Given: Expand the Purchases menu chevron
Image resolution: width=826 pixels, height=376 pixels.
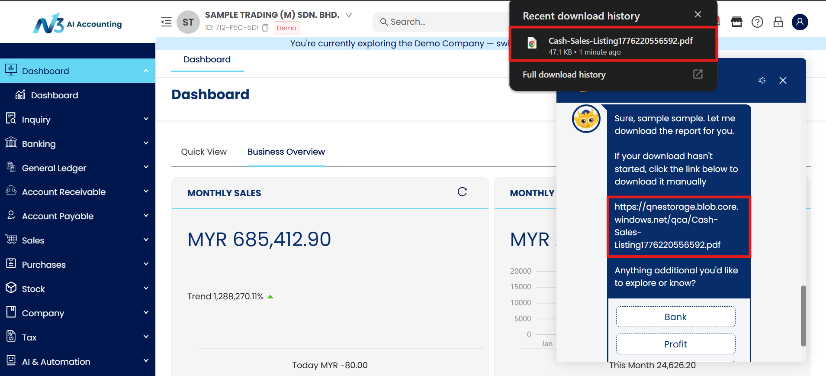Looking at the screenshot, I should pos(146,264).
